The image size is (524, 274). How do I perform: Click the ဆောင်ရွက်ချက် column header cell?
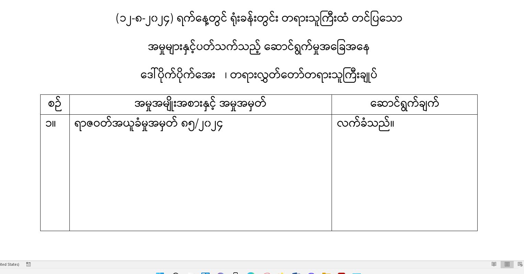404,104
